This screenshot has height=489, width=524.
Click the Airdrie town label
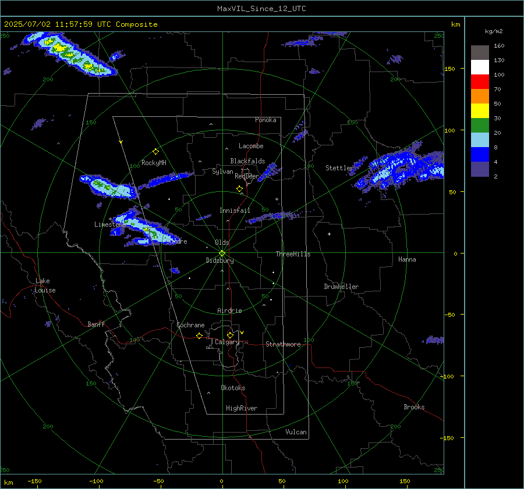click(x=229, y=310)
